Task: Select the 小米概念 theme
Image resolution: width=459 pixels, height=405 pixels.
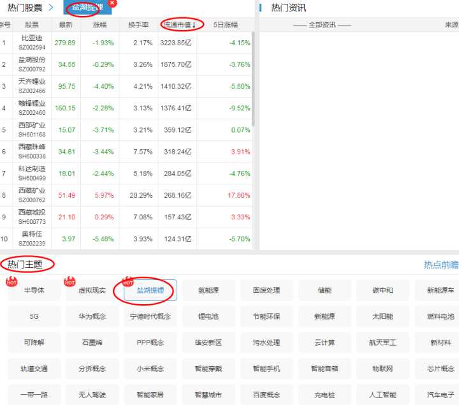Action: click(x=150, y=369)
